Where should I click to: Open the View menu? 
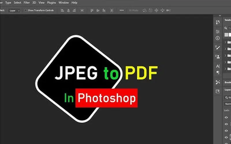pos(42,3)
